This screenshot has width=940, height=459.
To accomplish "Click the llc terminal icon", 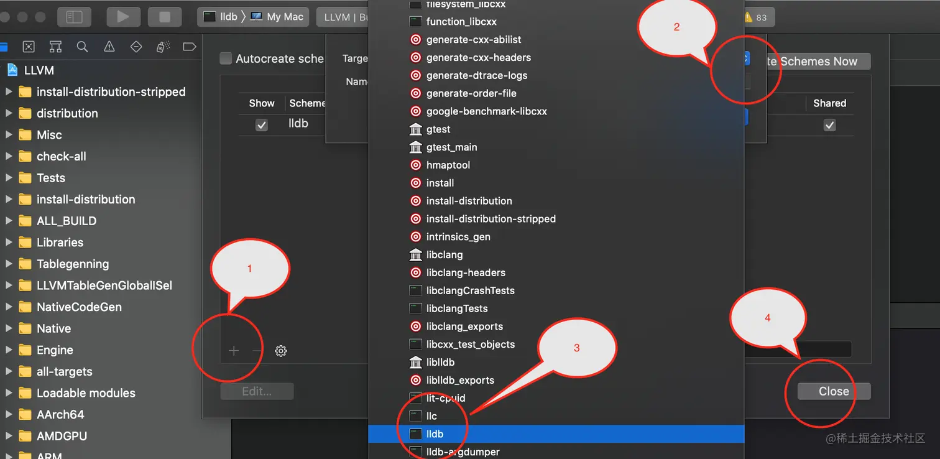I will 416,416.
